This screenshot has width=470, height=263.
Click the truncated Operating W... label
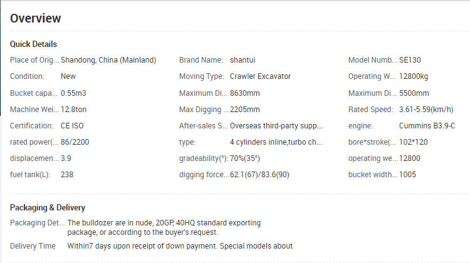372,76
